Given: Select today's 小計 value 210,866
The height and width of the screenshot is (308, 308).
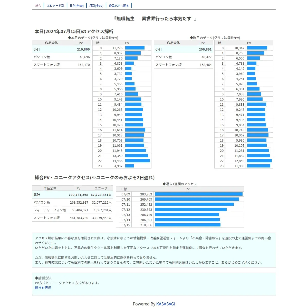Looking at the screenshot, I should (83, 49).
